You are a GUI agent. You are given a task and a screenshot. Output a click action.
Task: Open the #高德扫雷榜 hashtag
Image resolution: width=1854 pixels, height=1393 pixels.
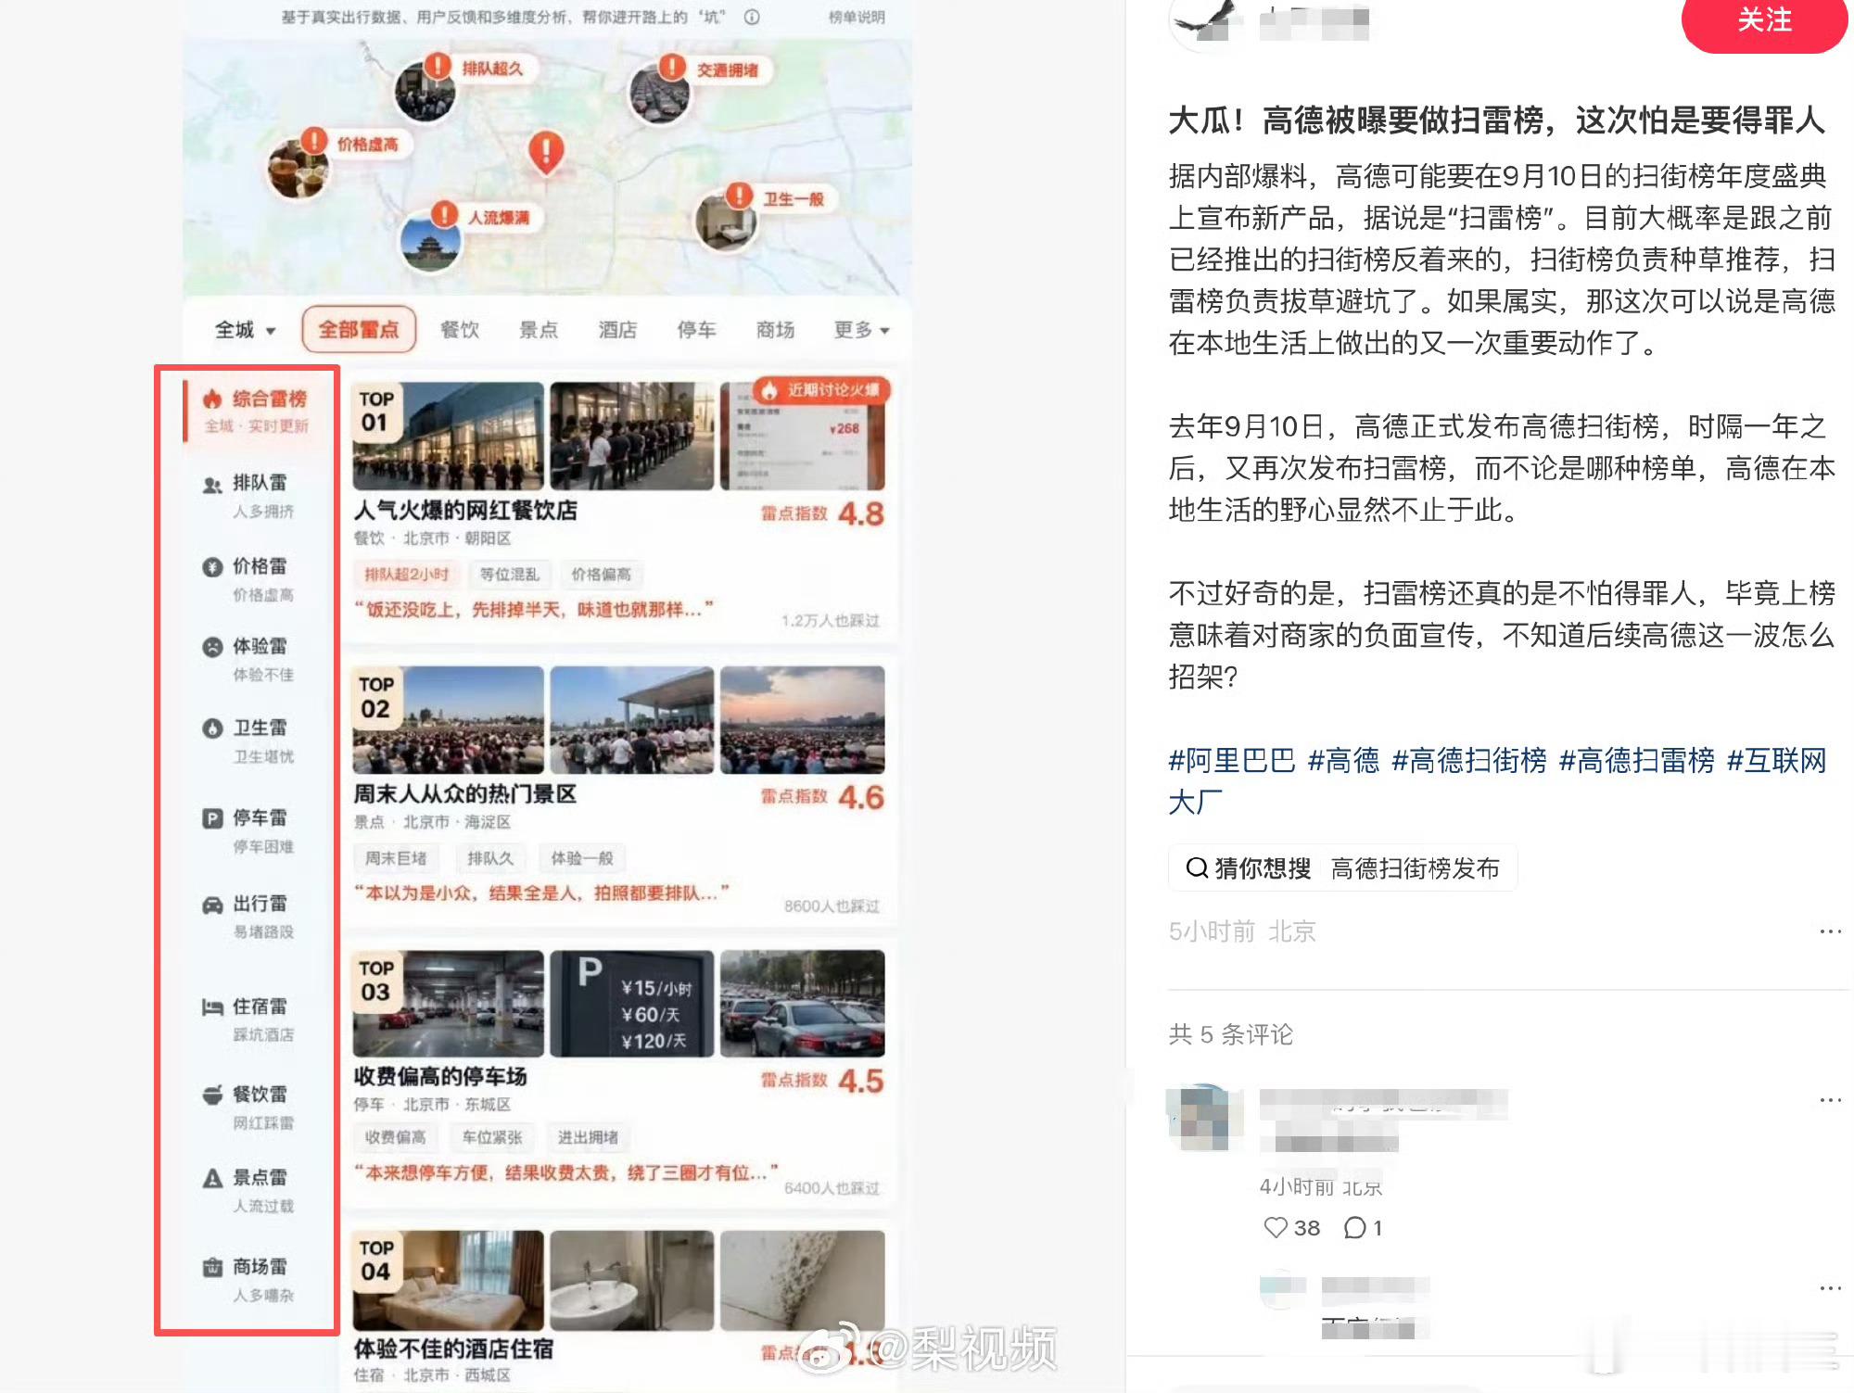1636,761
